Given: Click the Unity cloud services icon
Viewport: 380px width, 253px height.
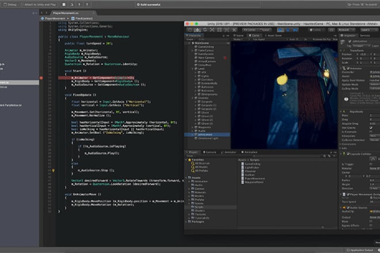Looking at the screenshot, I should pos(331,30).
